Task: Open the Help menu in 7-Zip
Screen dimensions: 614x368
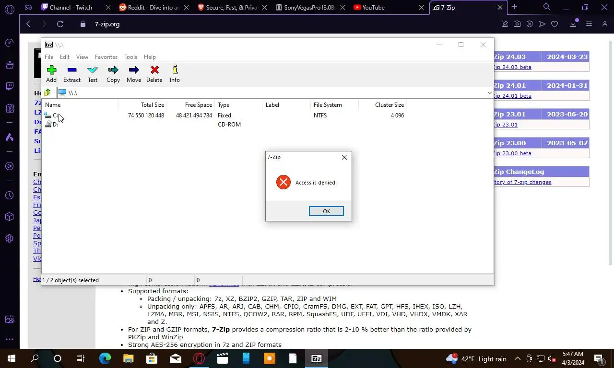Action: (x=150, y=57)
